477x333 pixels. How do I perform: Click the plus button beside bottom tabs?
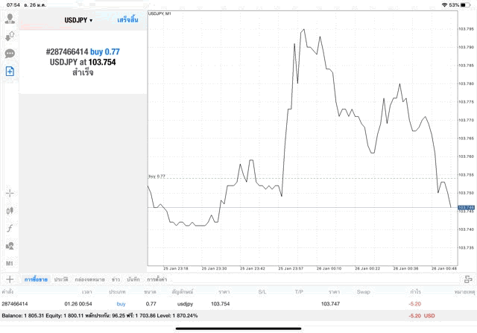(x=10, y=279)
